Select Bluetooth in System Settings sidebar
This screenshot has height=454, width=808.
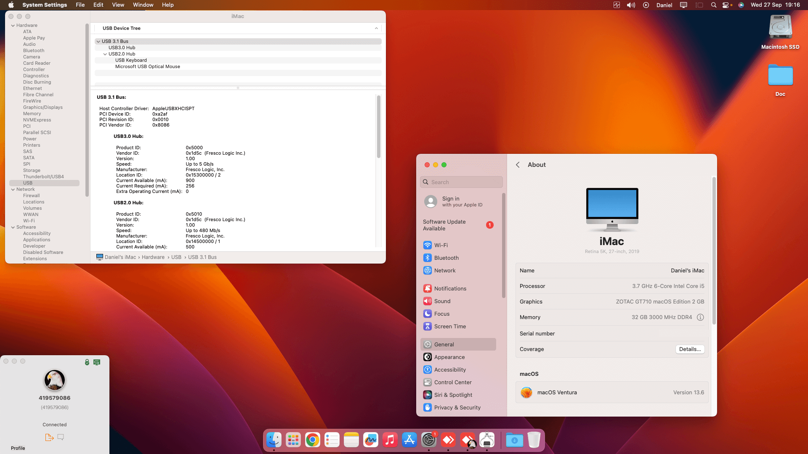point(446,258)
